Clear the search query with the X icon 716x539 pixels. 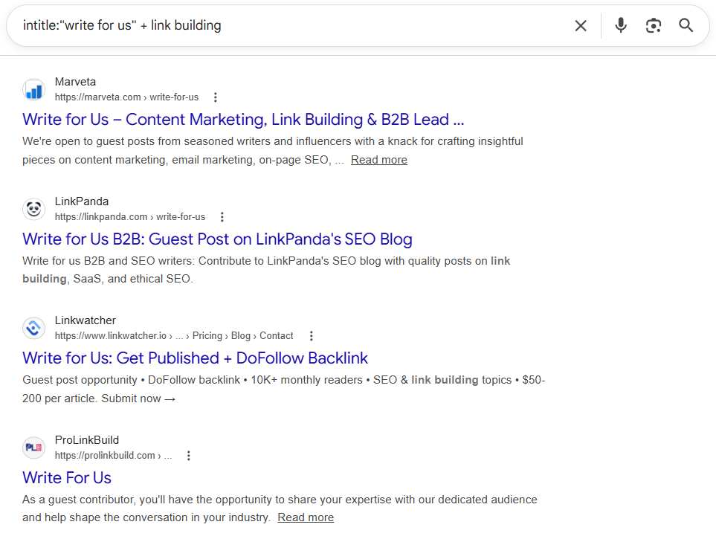(x=581, y=25)
